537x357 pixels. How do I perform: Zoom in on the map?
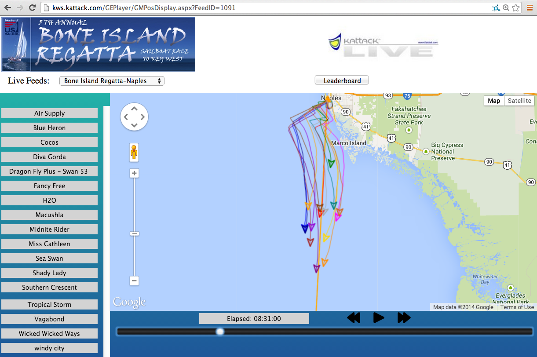[x=134, y=173]
